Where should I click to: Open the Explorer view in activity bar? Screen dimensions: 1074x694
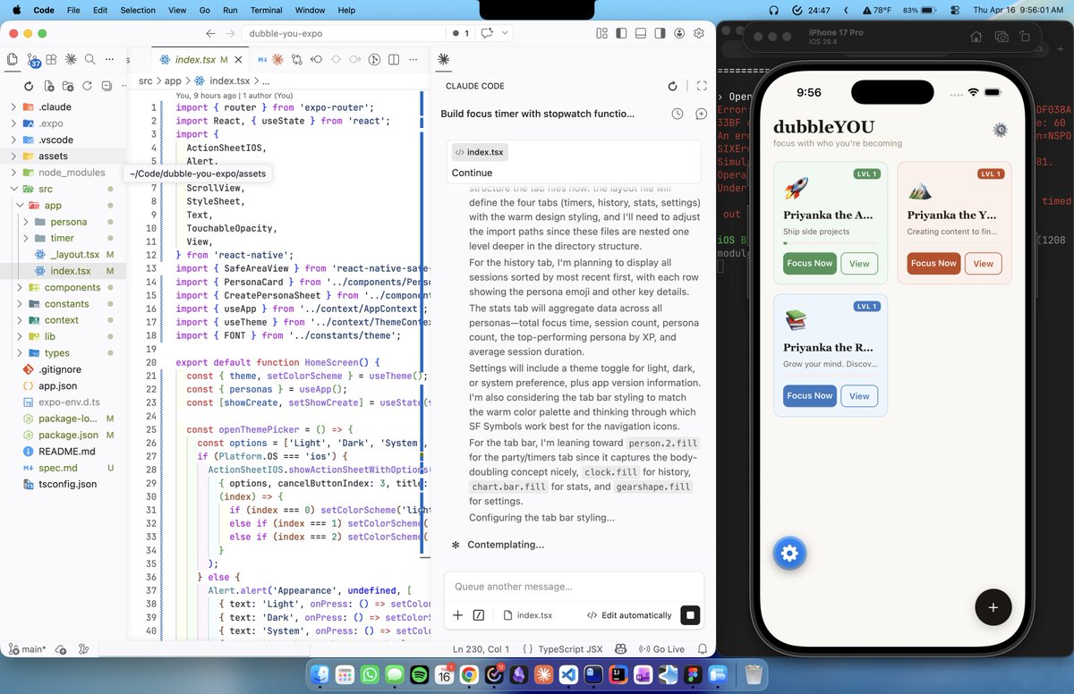coord(13,59)
